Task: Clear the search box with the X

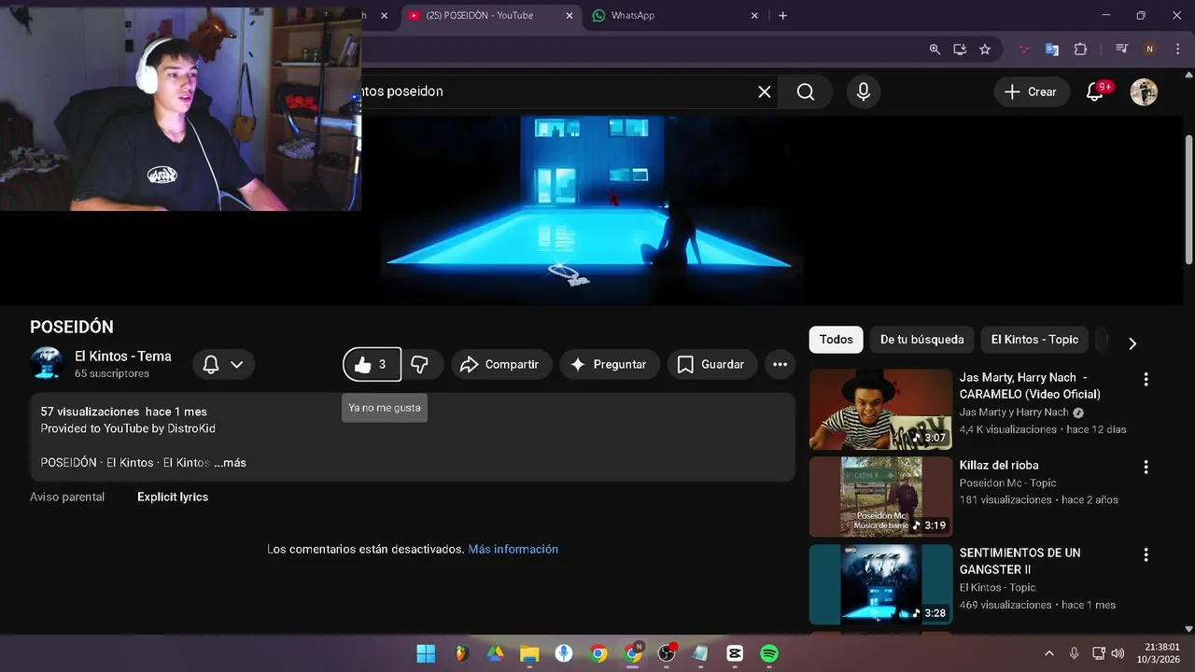Action: [x=765, y=91]
